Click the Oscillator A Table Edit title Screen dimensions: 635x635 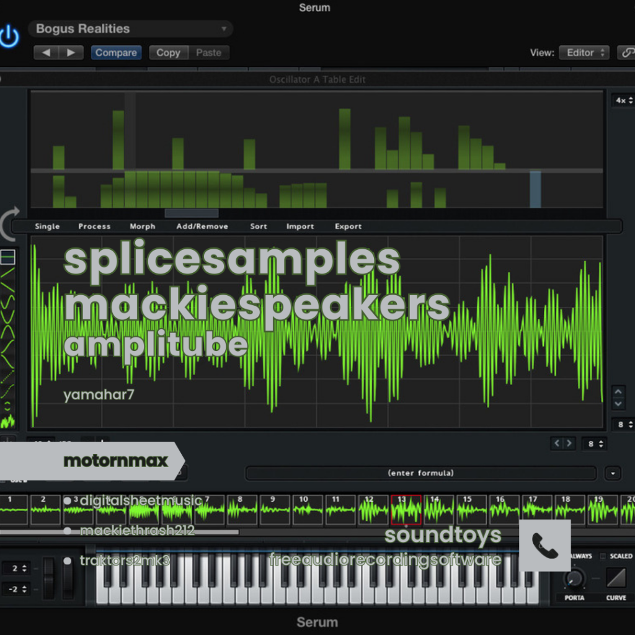317,79
